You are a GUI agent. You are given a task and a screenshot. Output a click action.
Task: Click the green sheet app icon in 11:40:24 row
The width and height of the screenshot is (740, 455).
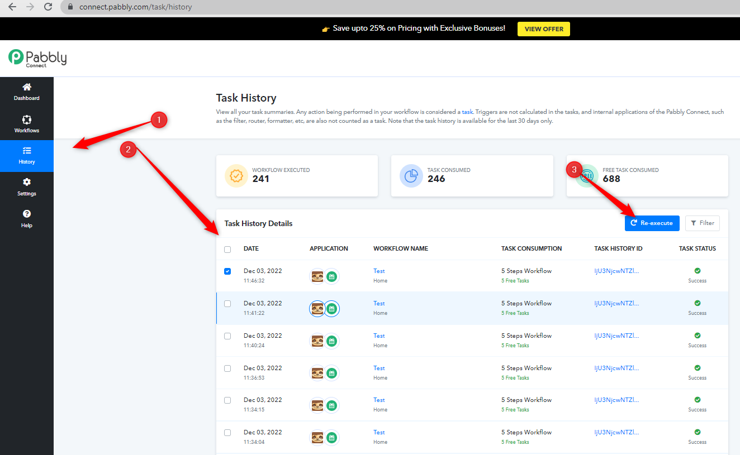tap(332, 341)
